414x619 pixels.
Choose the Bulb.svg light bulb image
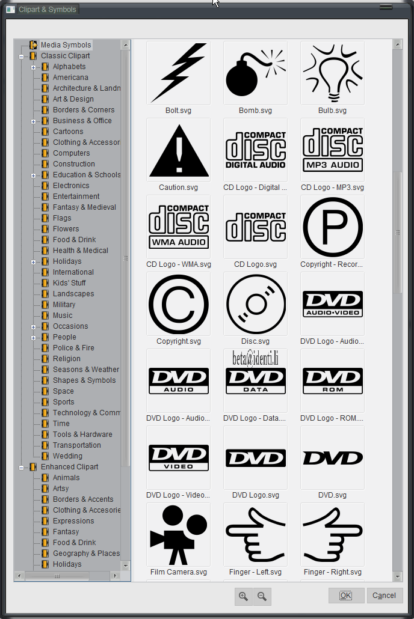click(x=333, y=73)
